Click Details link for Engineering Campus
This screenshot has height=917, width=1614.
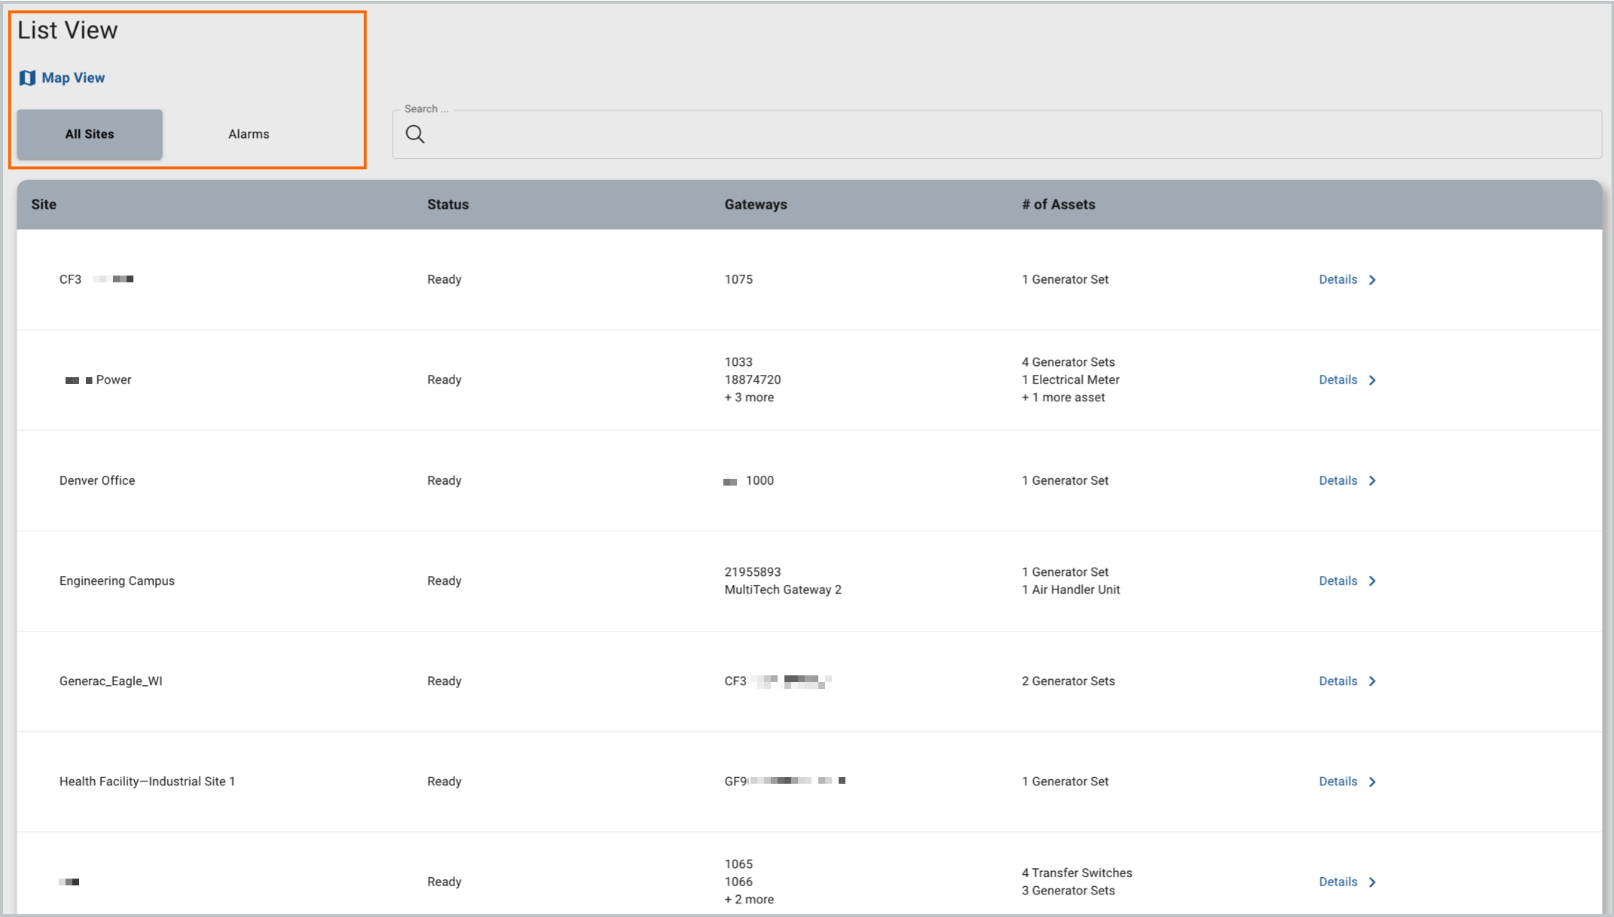click(x=1338, y=580)
